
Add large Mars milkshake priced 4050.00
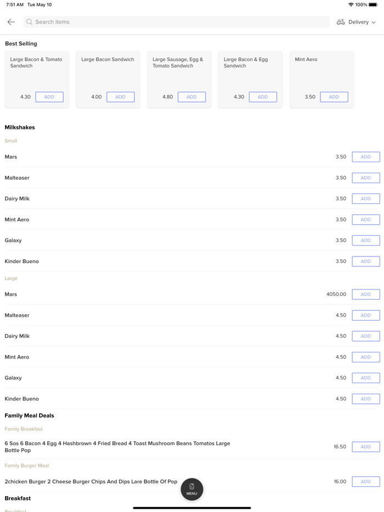point(366,294)
